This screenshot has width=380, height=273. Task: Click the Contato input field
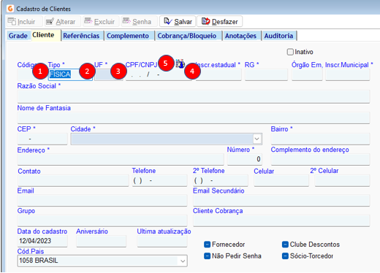pyautogui.click(x=73, y=181)
